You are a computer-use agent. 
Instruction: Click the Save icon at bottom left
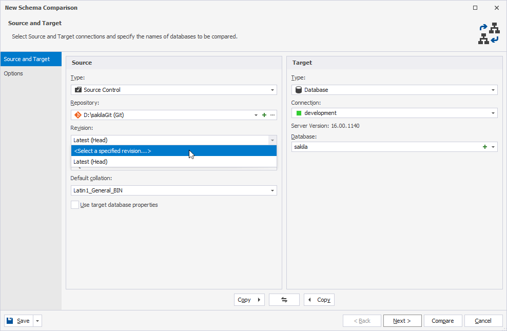click(11, 320)
